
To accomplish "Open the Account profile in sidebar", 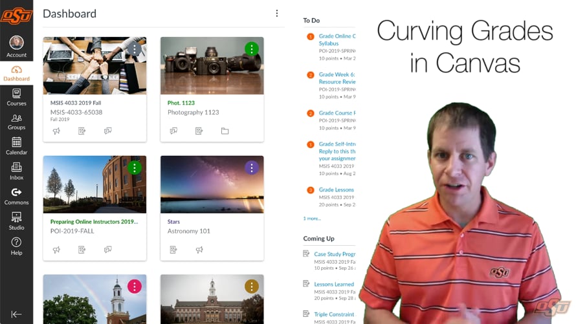I will pos(17,47).
